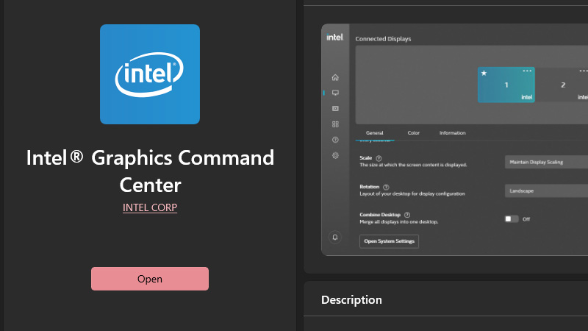The height and width of the screenshot is (331, 588).
Task: Click 'The size at which the screen content is displayed' text
Action: pyautogui.click(x=413, y=165)
